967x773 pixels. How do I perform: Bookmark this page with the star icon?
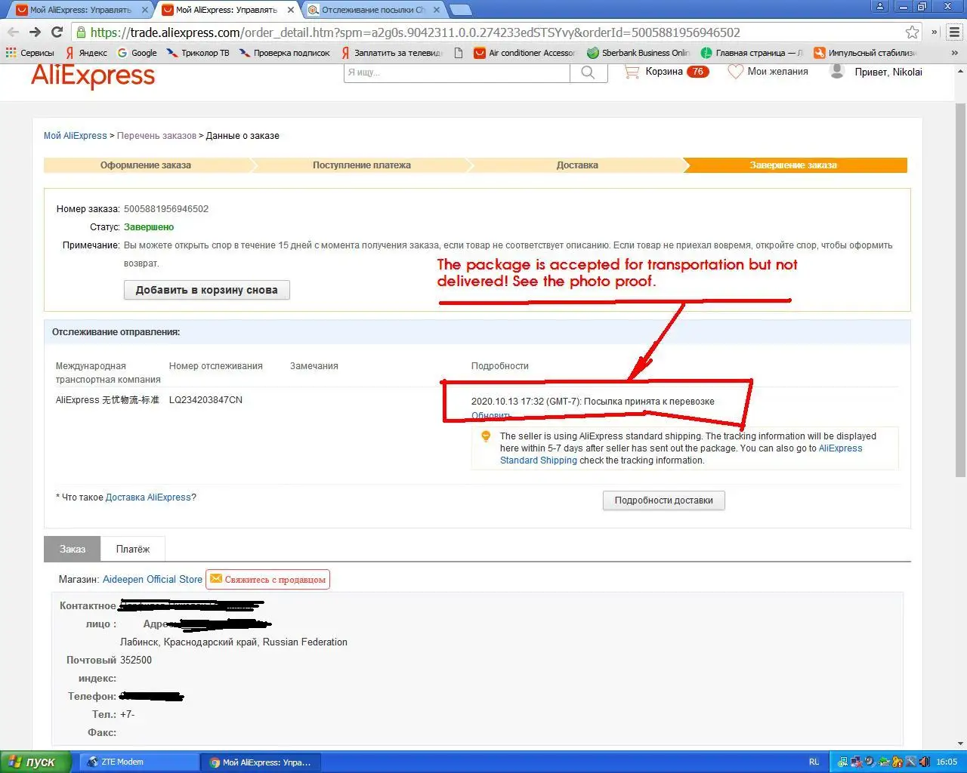912,32
